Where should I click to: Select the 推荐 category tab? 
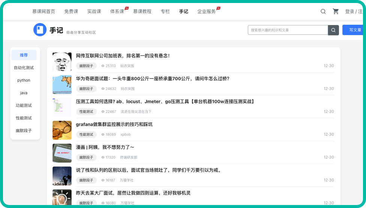(x=24, y=55)
